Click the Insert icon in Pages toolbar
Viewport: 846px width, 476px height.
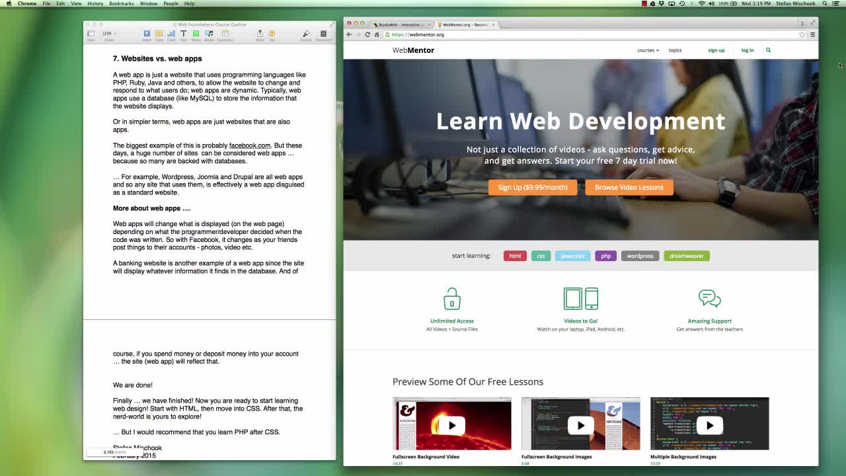point(147,35)
